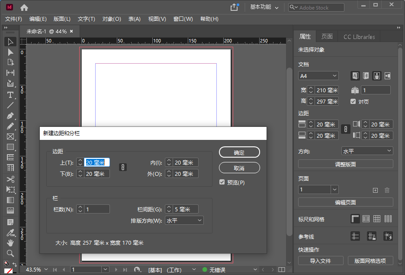Select the Rectangle Frame tool

[10, 136]
